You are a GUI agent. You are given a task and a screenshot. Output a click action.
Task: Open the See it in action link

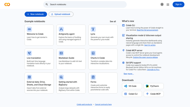150,45
